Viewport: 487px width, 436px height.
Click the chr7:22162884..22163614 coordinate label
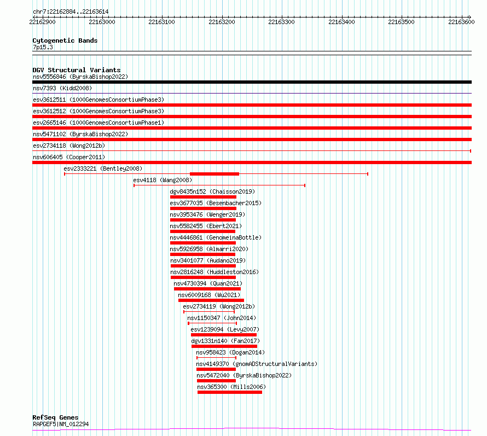[x=71, y=12]
